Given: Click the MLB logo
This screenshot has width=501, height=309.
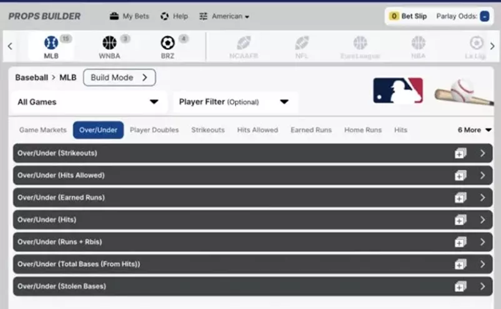Looking at the screenshot, I should coord(398,91).
